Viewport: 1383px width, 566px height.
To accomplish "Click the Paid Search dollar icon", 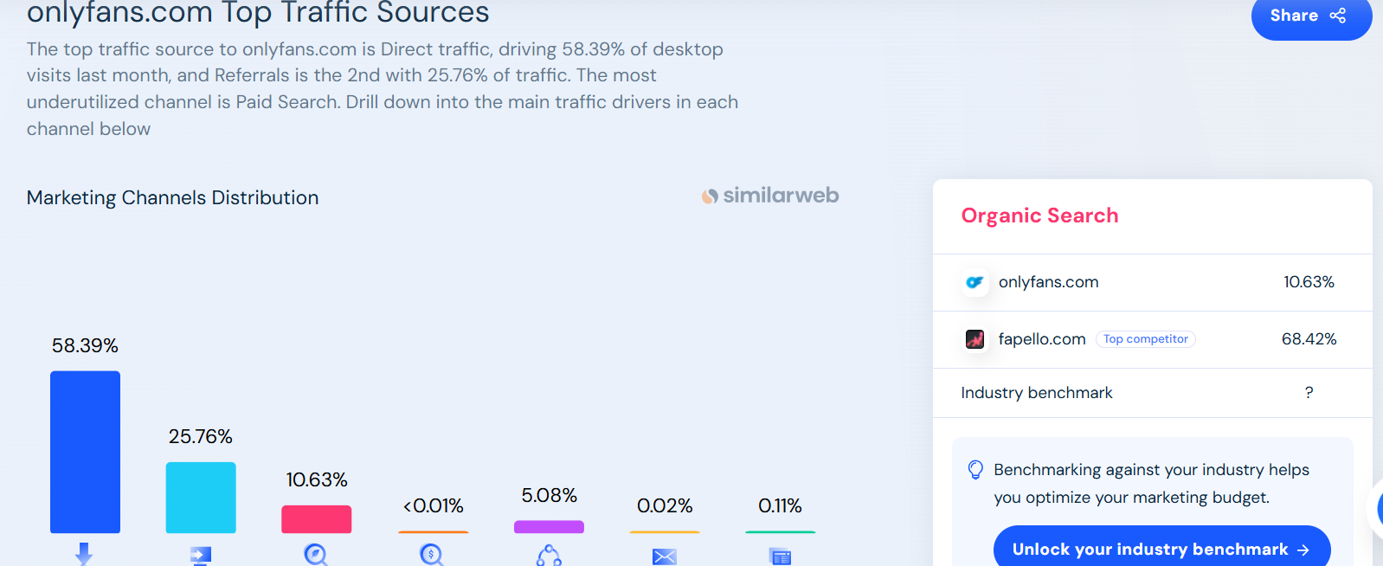I will tap(431, 555).
